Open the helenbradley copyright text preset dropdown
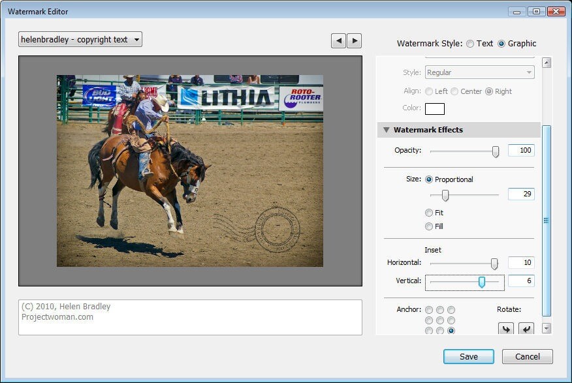 pyautogui.click(x=80, y=40)
